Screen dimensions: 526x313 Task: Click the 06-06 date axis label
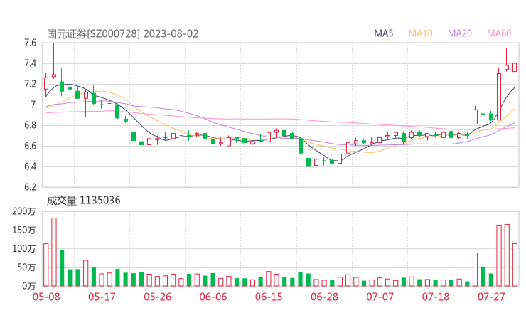click(213, 297)
